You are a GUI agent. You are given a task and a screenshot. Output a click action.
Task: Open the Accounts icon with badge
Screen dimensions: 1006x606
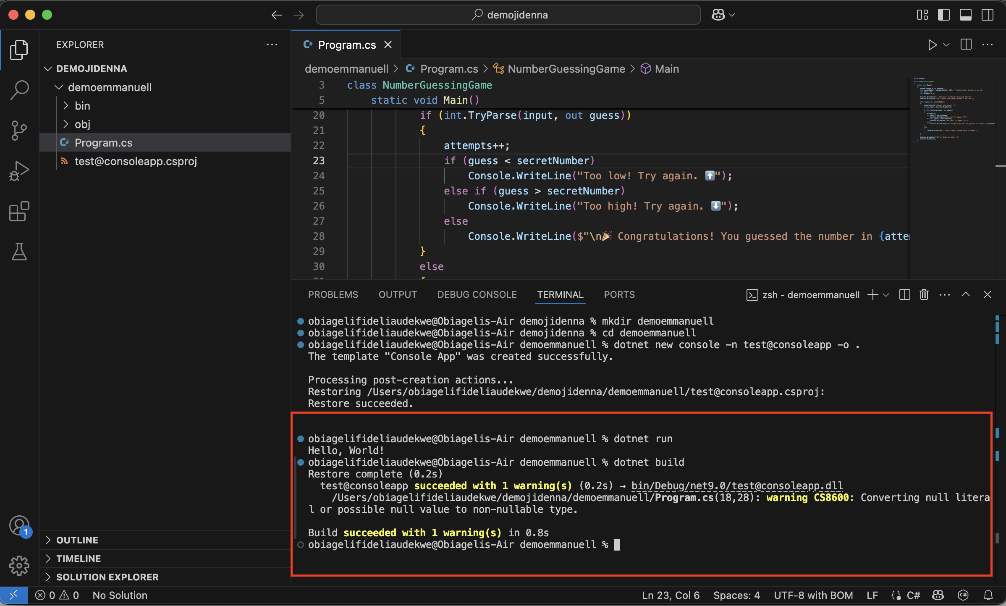pyautogui.click(x=19, y=526)
